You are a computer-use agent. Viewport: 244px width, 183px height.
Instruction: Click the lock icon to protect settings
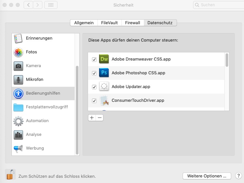[11, 174]
